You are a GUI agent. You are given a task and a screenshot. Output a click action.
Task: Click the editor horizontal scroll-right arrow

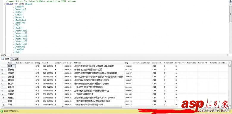click(228, 55)
